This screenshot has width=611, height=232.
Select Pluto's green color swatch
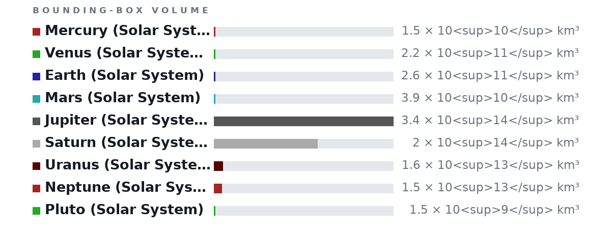pos(36,211)
